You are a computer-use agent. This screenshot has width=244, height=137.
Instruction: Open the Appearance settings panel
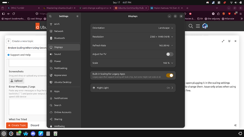64,75
